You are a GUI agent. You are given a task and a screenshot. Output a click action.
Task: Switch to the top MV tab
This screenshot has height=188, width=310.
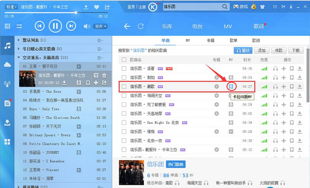point(228,26)
